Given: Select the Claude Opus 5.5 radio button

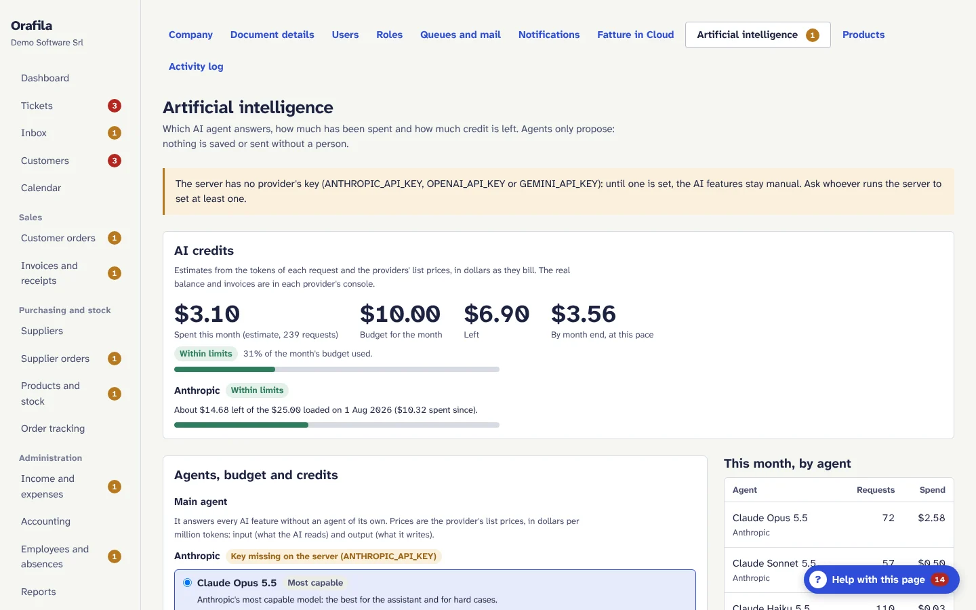Looking at the screenshot, I should pyautogui.click(x=188, y=583).
